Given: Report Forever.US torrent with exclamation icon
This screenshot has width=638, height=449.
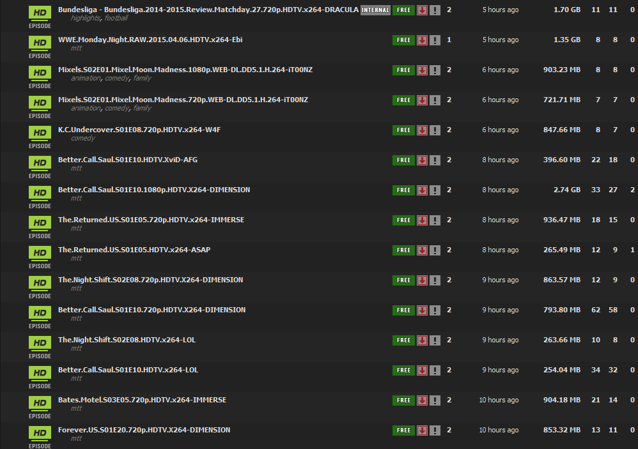Looking at the screenshot, I should (435, 431).
